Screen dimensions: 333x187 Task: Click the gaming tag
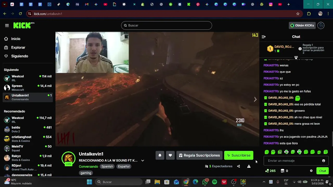(x=86, y=173)
